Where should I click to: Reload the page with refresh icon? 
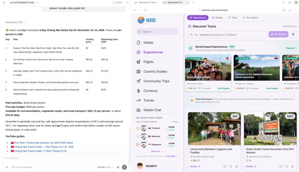pos(146,10)
